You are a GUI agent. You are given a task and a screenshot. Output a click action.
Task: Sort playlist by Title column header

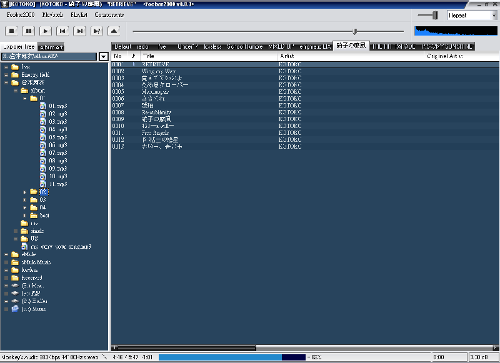(x=208, y=56)
